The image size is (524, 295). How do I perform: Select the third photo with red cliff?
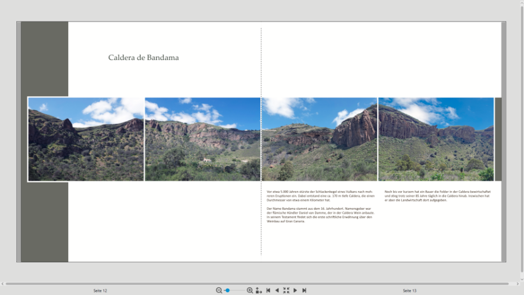pos(320,139)
